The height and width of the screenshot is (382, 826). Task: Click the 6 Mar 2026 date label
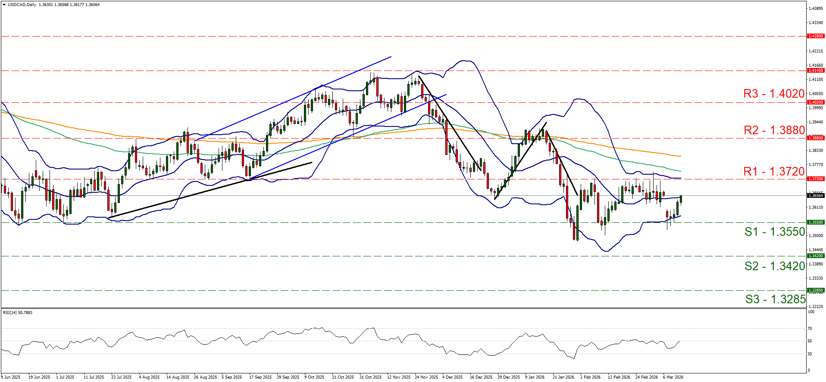673,377
